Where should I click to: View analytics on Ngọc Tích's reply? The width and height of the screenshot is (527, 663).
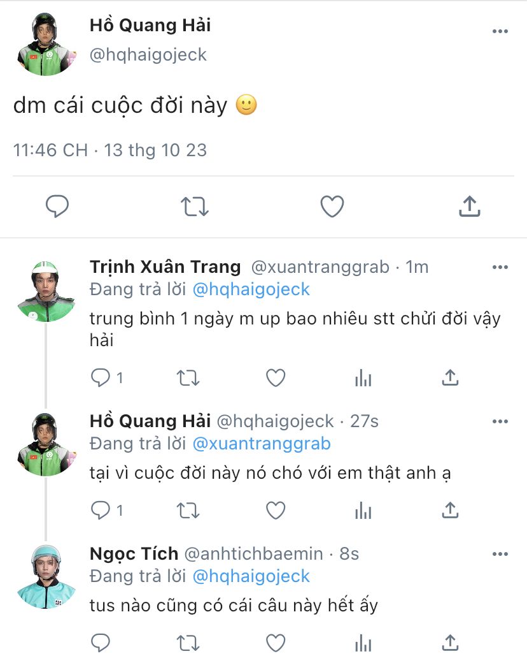[x=363, y=643]
